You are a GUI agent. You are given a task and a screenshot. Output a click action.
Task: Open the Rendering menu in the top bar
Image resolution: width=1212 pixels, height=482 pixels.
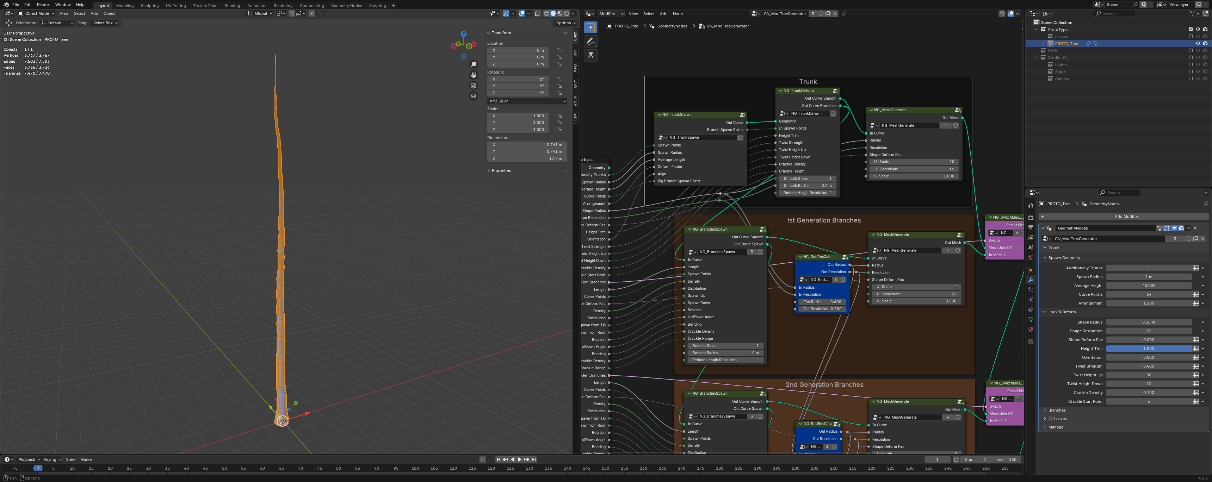283,5
